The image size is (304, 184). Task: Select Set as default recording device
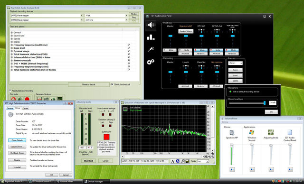tap(230, 92)
